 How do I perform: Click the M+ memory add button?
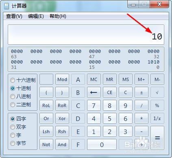click(x=142, y=79)
